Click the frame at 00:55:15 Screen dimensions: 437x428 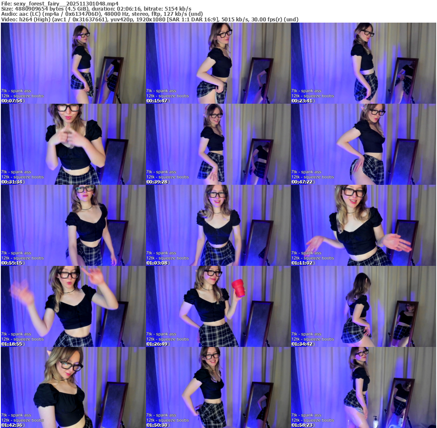coord(73,225)
